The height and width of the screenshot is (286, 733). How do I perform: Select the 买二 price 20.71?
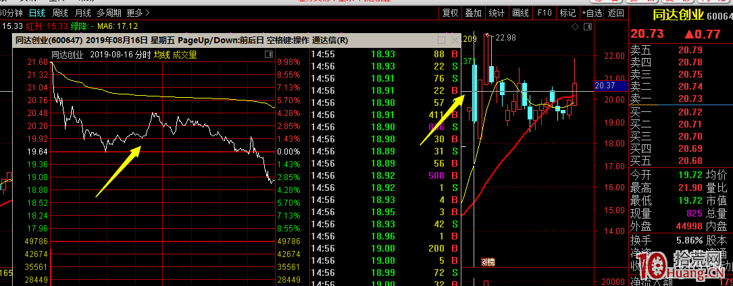[x=689, y=124]
